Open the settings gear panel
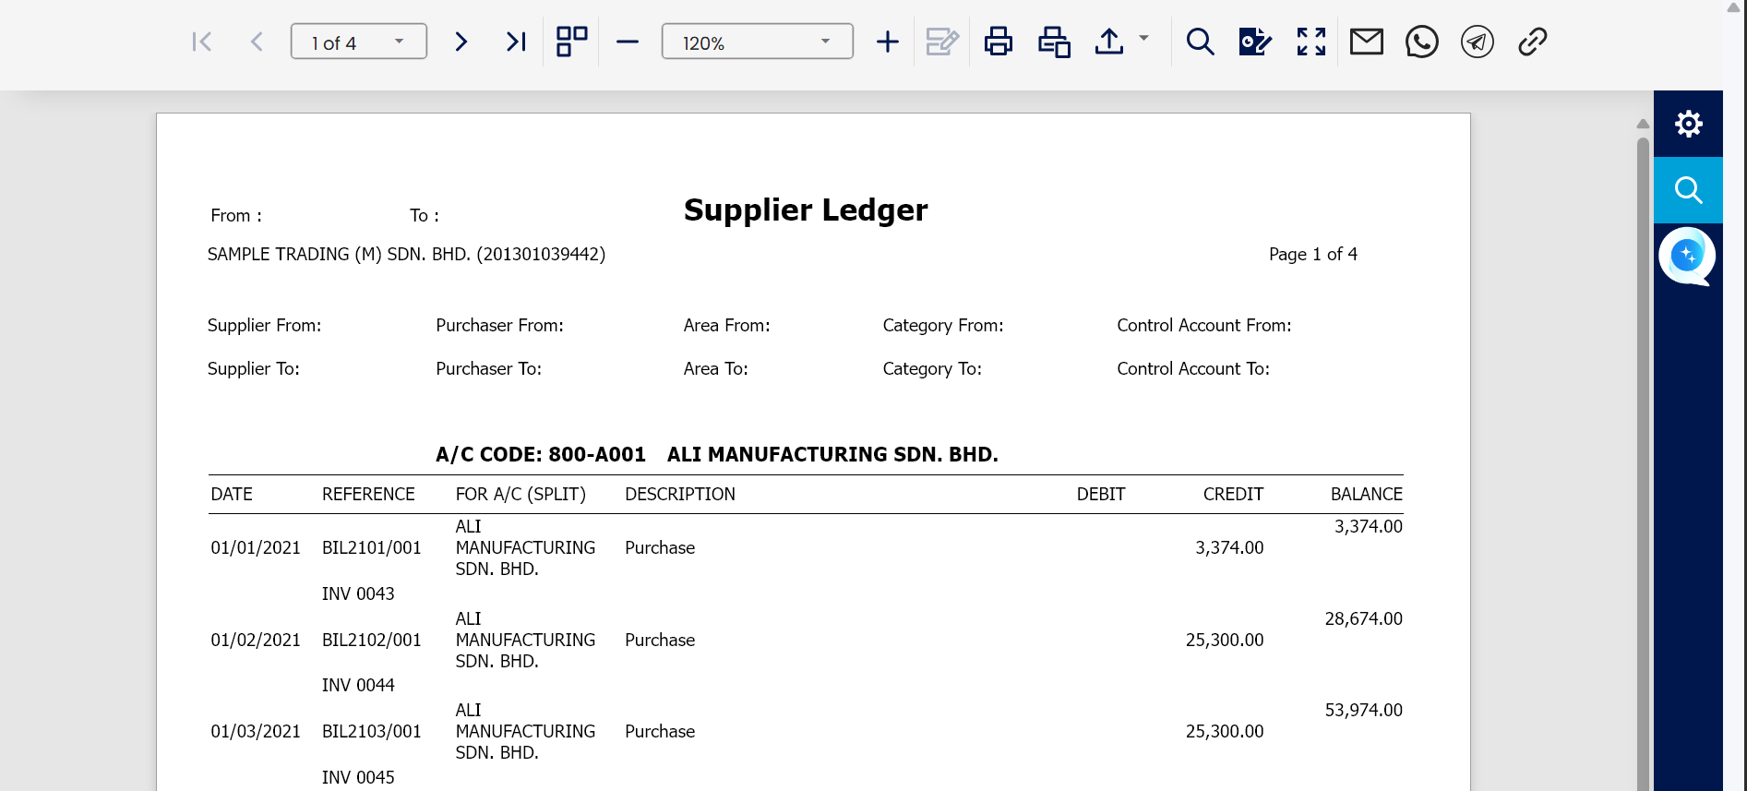 [x=1688, y=124]
